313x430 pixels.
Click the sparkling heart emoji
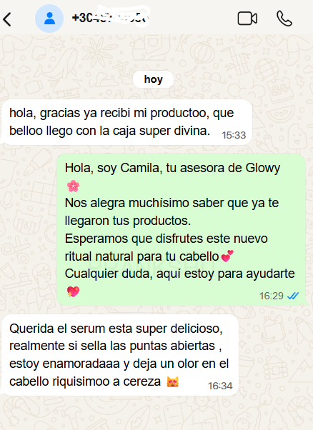pyautogui.click(x=73, y=291)
